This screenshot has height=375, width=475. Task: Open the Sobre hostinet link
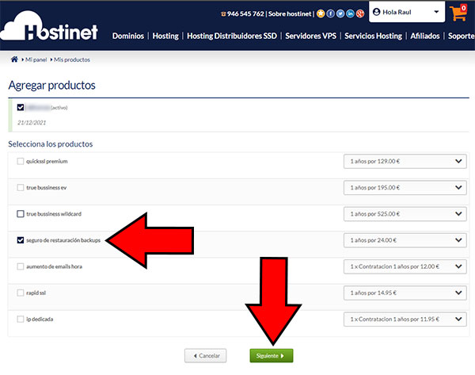click(290, 13)
